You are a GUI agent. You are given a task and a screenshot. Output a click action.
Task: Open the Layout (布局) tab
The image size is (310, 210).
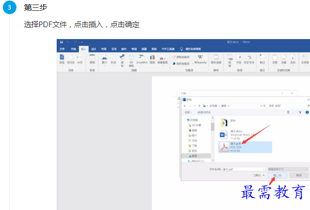click(x=104, y=49)
